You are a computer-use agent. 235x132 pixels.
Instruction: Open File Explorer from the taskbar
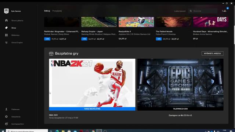pyautogui.click(x=63, y=131)
